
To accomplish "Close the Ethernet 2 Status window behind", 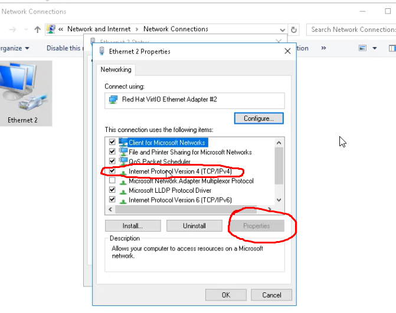I will pos(279,41).
